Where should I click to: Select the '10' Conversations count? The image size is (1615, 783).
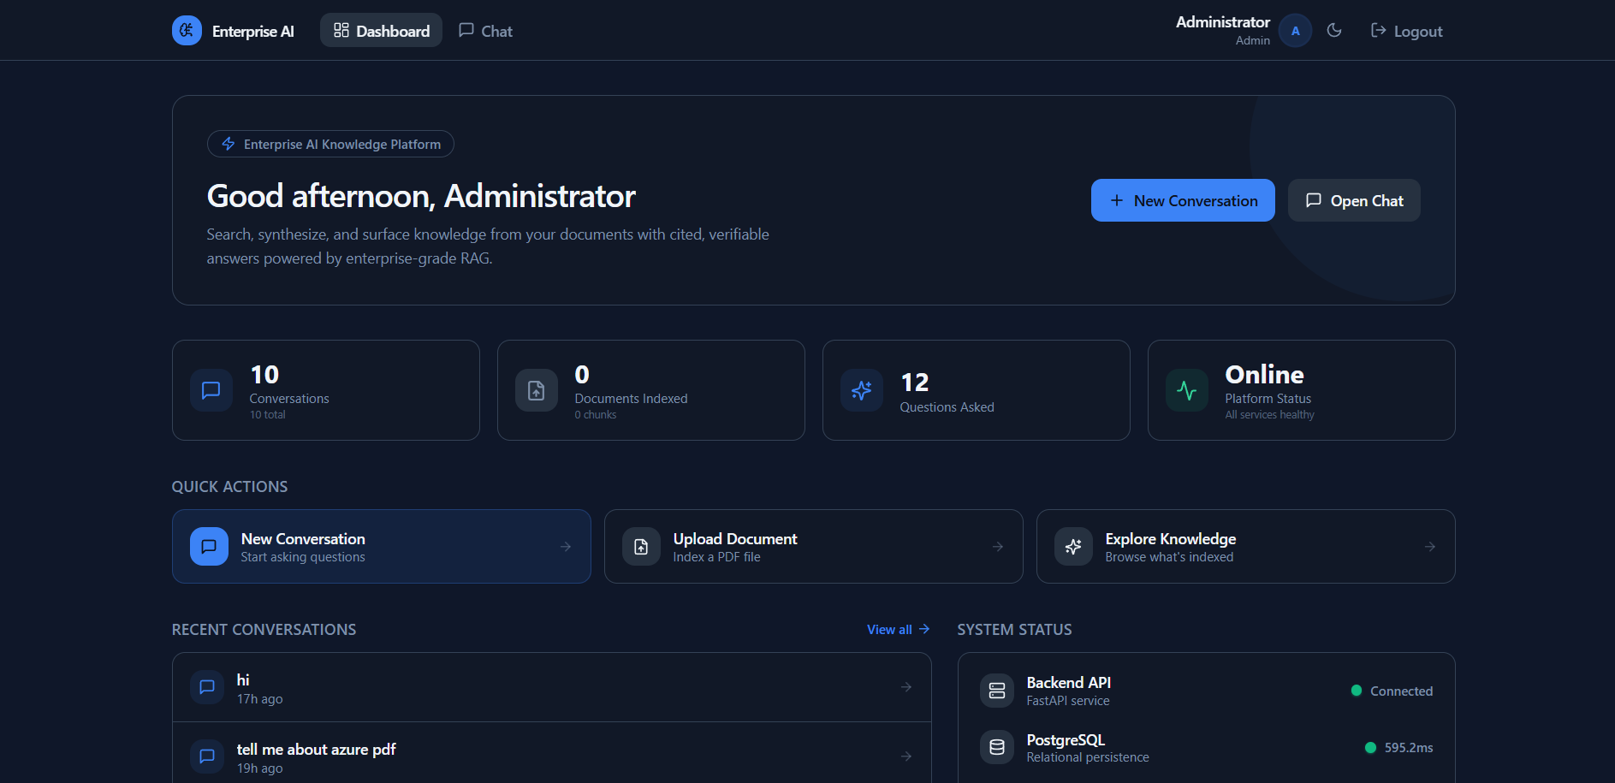click(264, 375)
